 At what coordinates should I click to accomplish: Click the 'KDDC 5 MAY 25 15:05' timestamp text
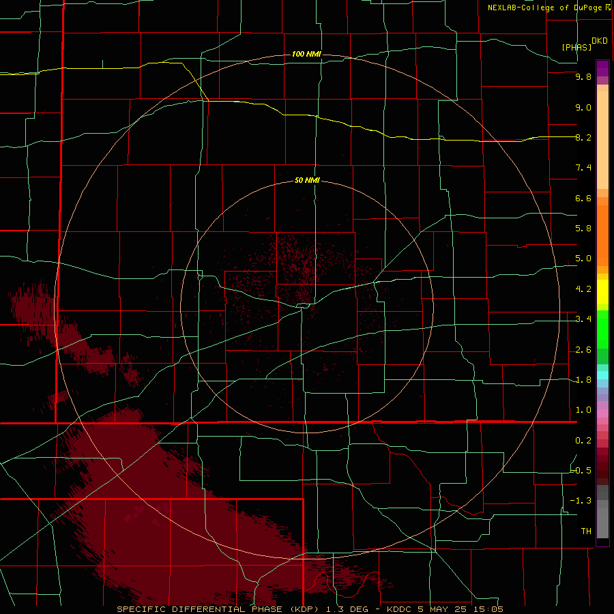[x=445, y=609]
